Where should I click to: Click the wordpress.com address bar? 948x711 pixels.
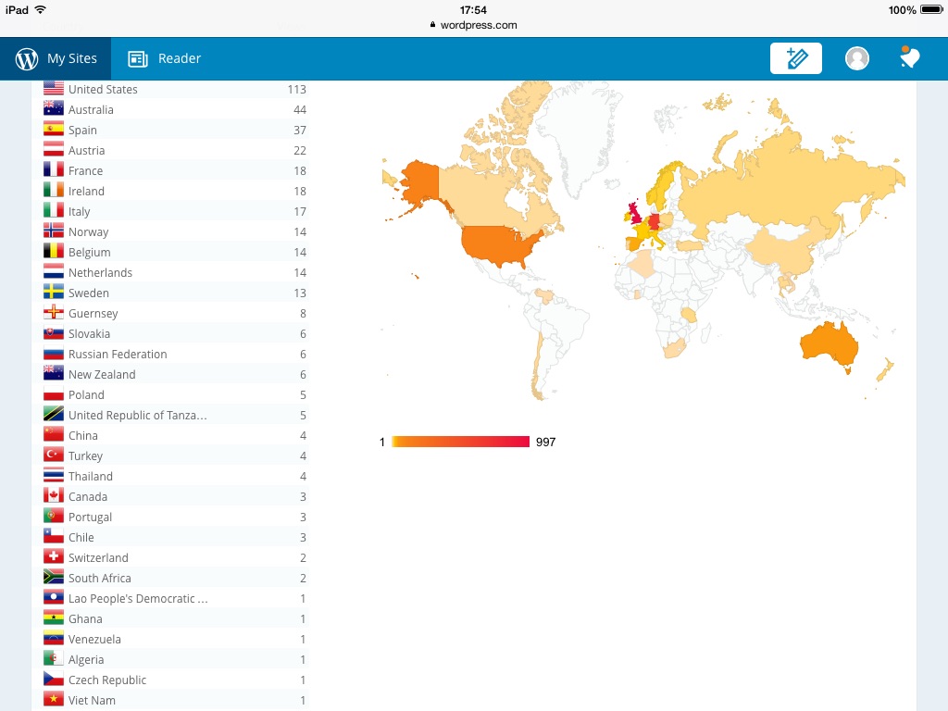pos(474,25)
